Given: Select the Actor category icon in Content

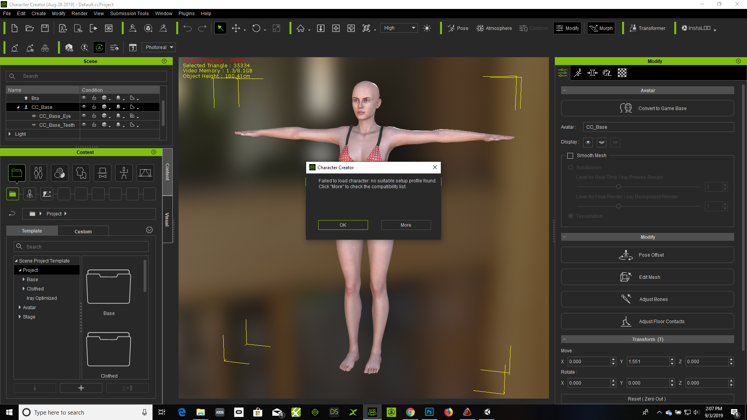Looking at the screenshot, I should coord(38,173).
